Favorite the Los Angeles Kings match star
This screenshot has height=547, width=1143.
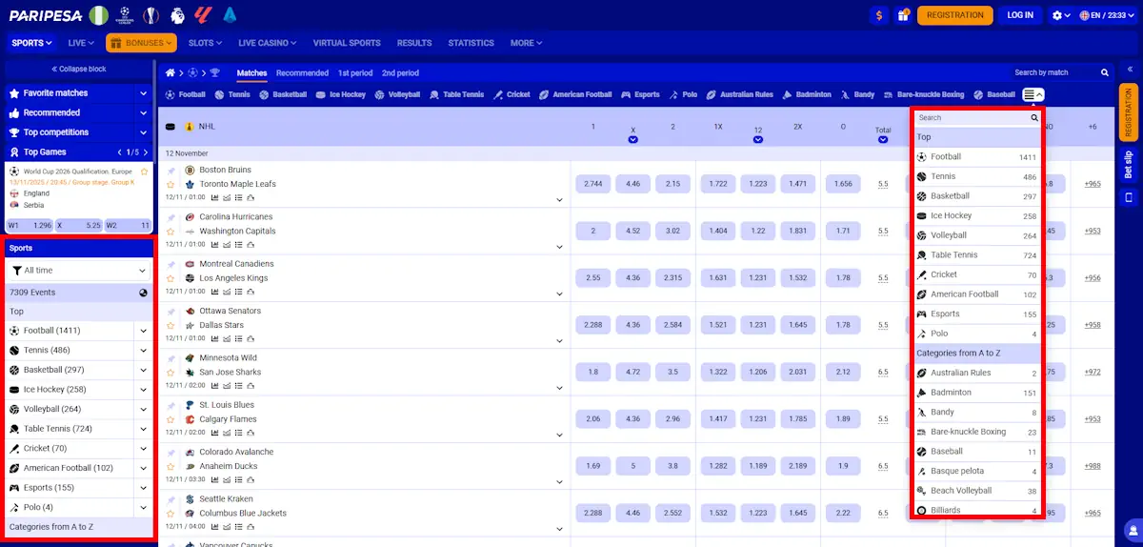[x=170, y=278]
